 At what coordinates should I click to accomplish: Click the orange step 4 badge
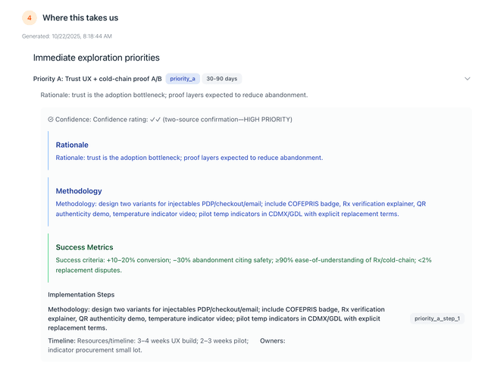pyautogui.click(x=29, y=17)
